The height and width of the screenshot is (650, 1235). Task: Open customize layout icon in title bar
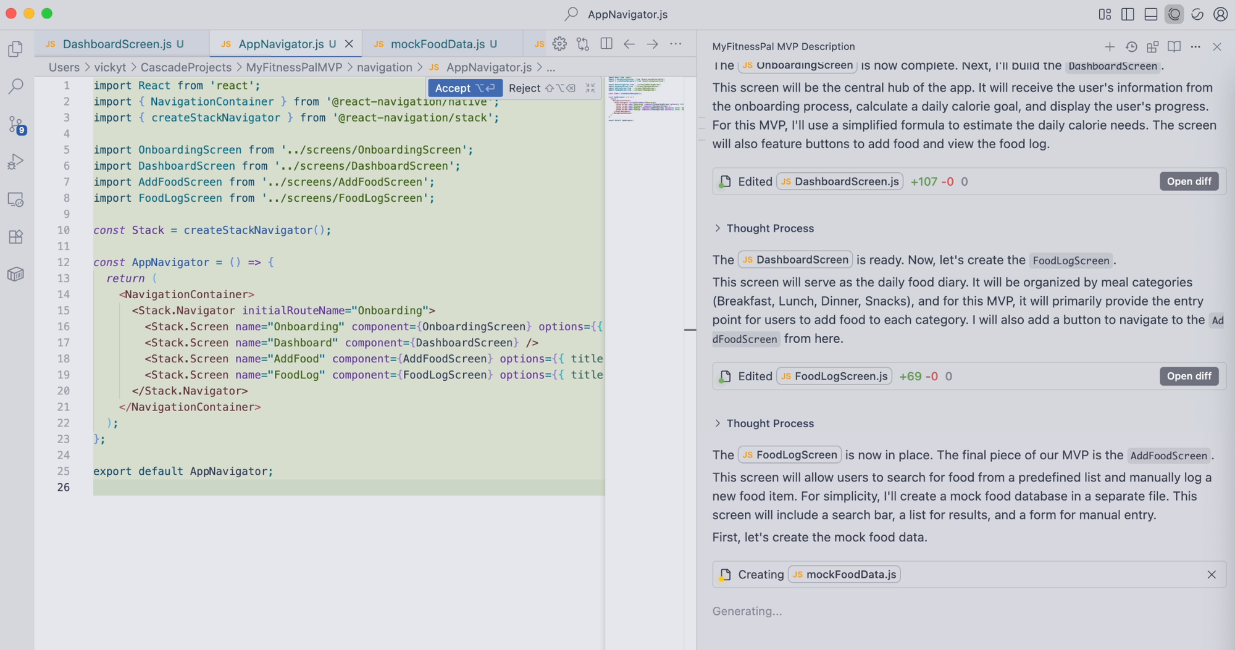tap(1105, 14)
